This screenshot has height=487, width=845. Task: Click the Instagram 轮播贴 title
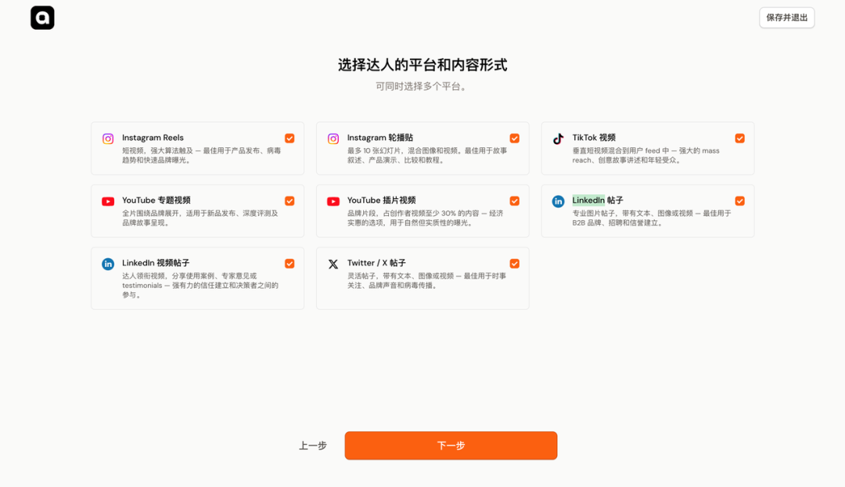coord(380,138)
